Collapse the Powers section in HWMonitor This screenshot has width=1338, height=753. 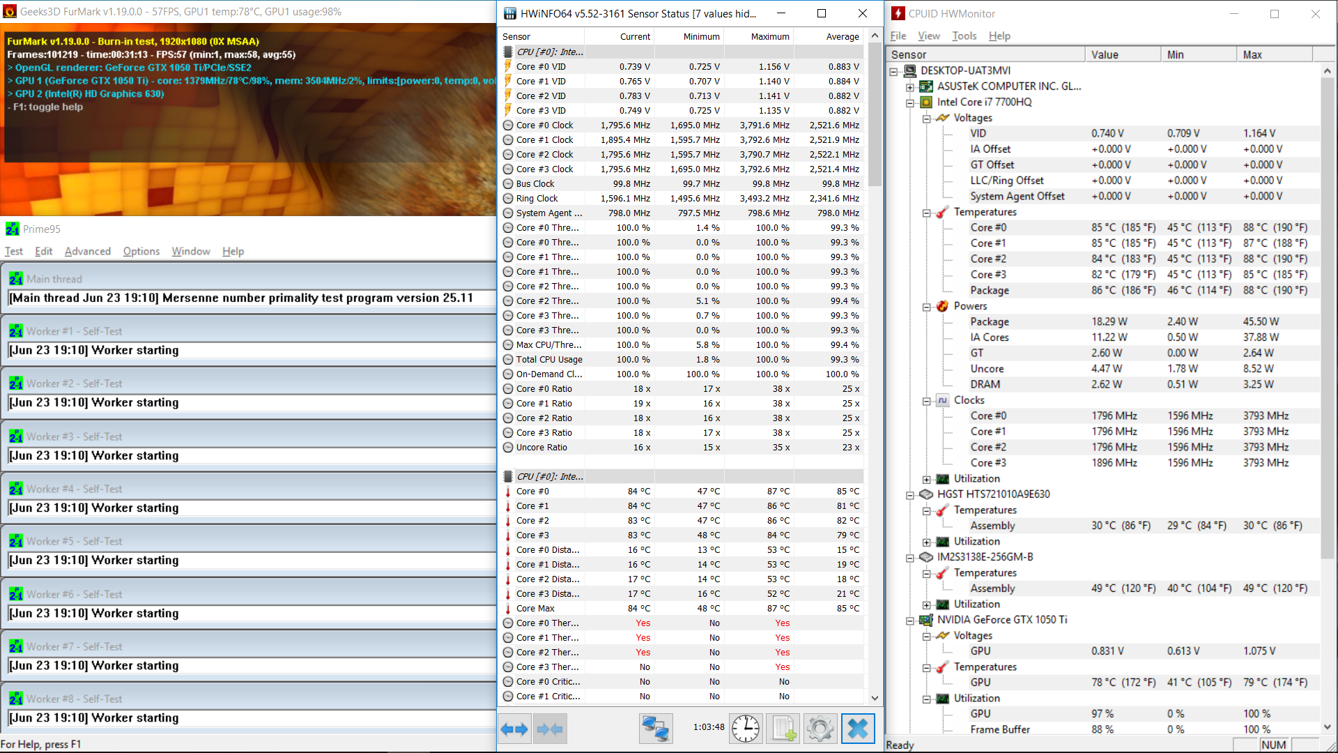point(927,307)
